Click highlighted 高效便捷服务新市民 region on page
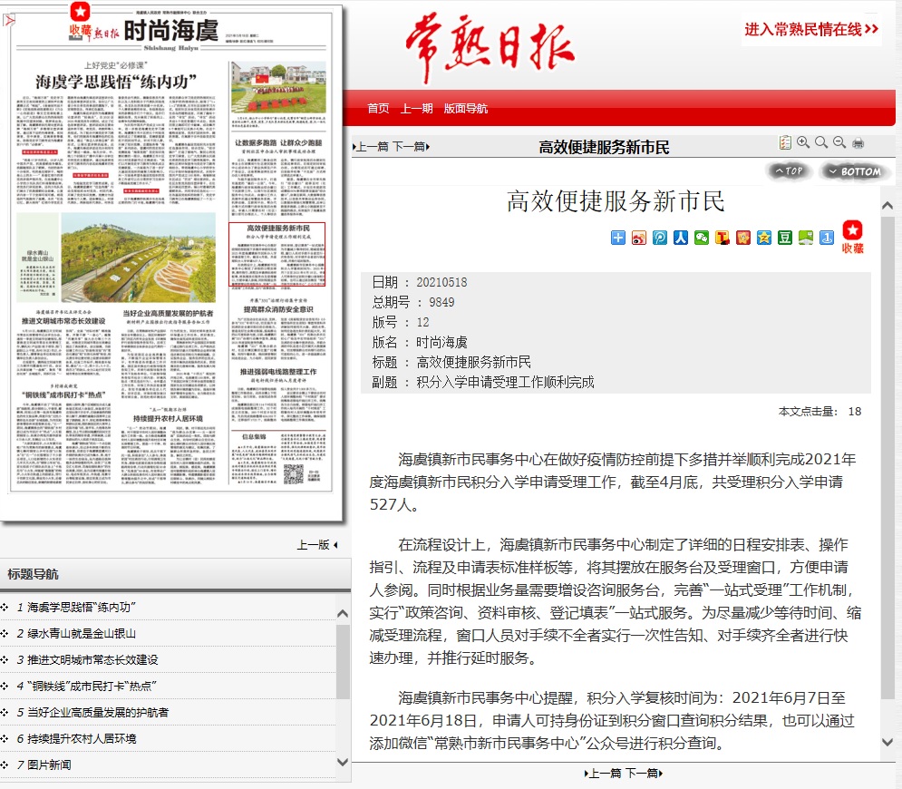 coord(277,254)
